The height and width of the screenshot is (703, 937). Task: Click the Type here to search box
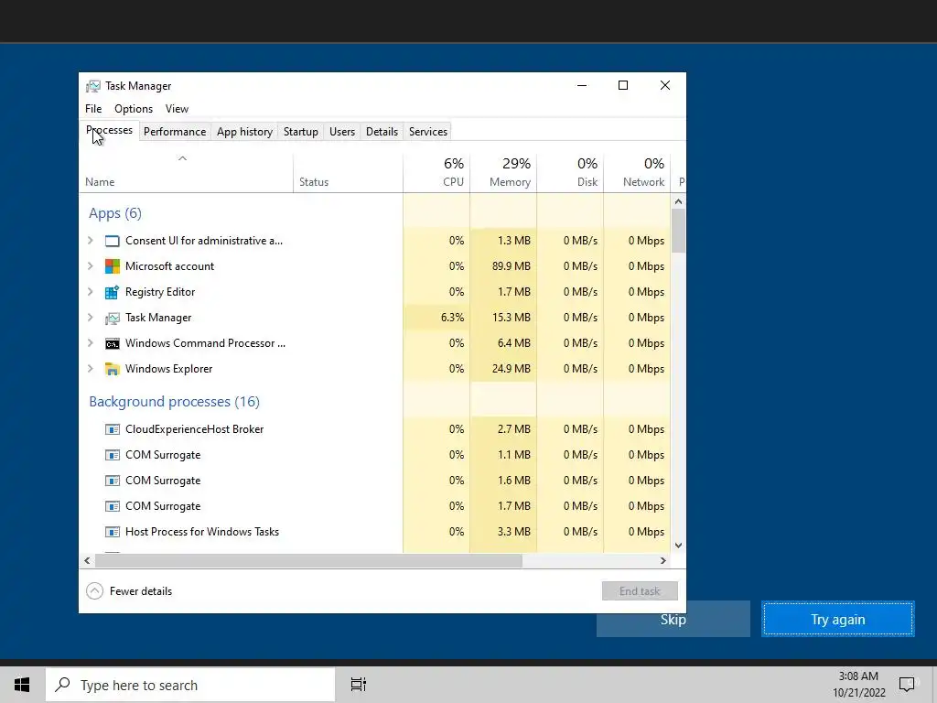click(190, 685)
